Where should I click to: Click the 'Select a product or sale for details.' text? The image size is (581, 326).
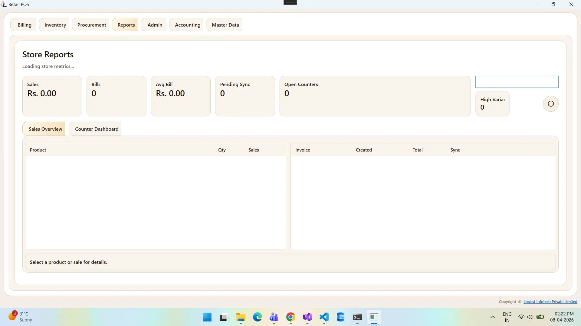click(68, 262)
